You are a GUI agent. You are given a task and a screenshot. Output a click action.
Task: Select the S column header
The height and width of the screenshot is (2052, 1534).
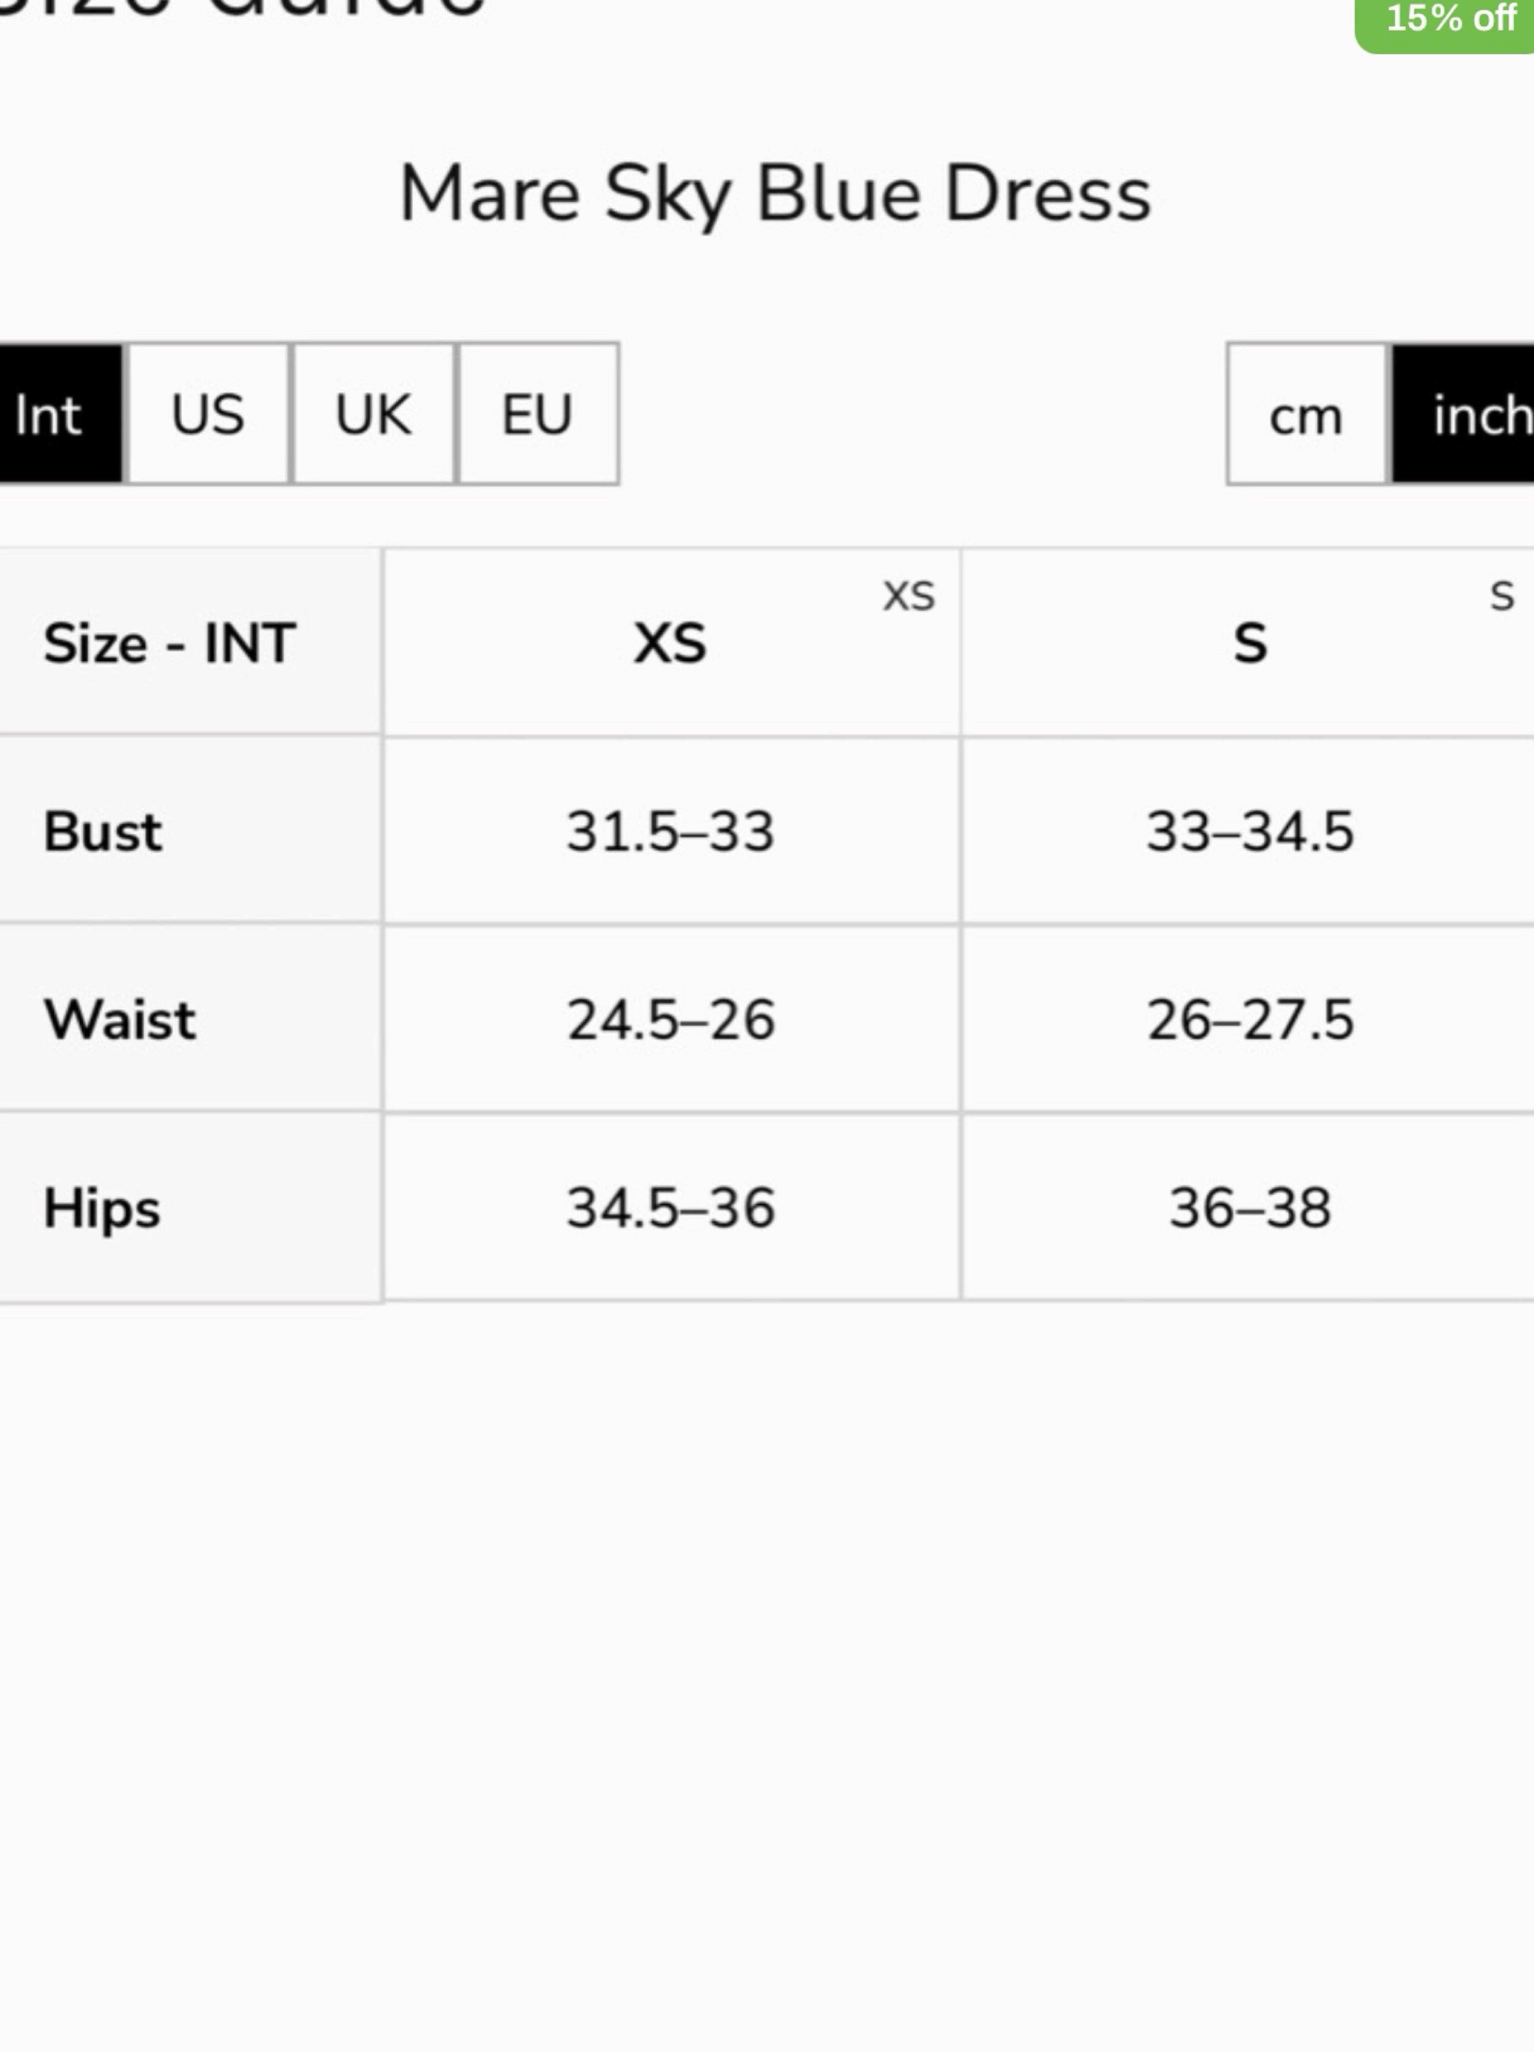(1250, 643)
